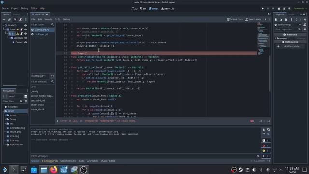Open the Shader Editor bottom panel
309x174 pixels.
(108, 161)
